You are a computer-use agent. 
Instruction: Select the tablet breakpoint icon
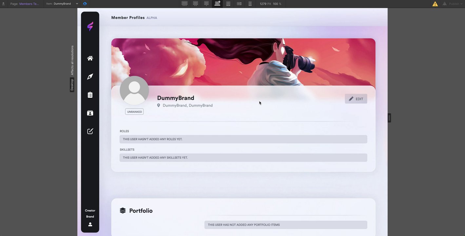click(x=228, y=4)
